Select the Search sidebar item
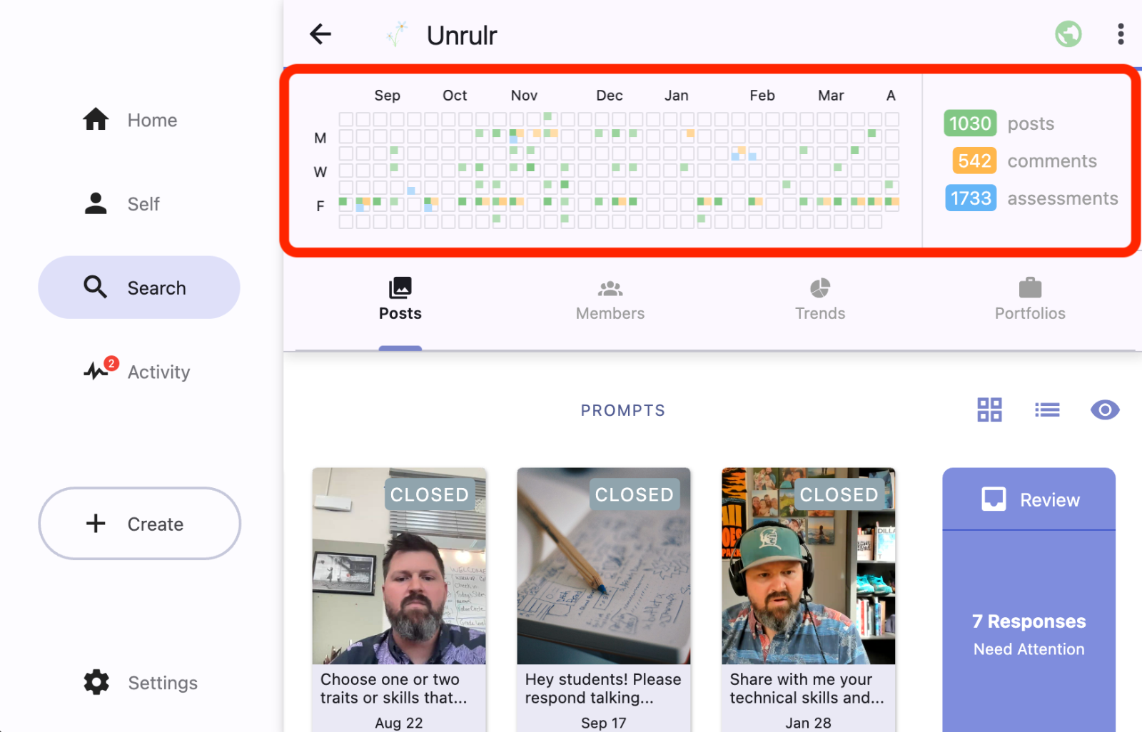 point(139,288)
